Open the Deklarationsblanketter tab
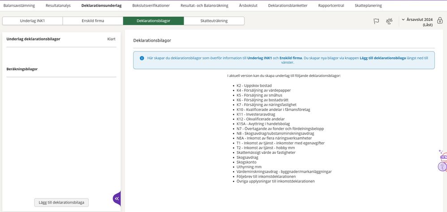Screen dimensions: 447x212 (288, 5)
